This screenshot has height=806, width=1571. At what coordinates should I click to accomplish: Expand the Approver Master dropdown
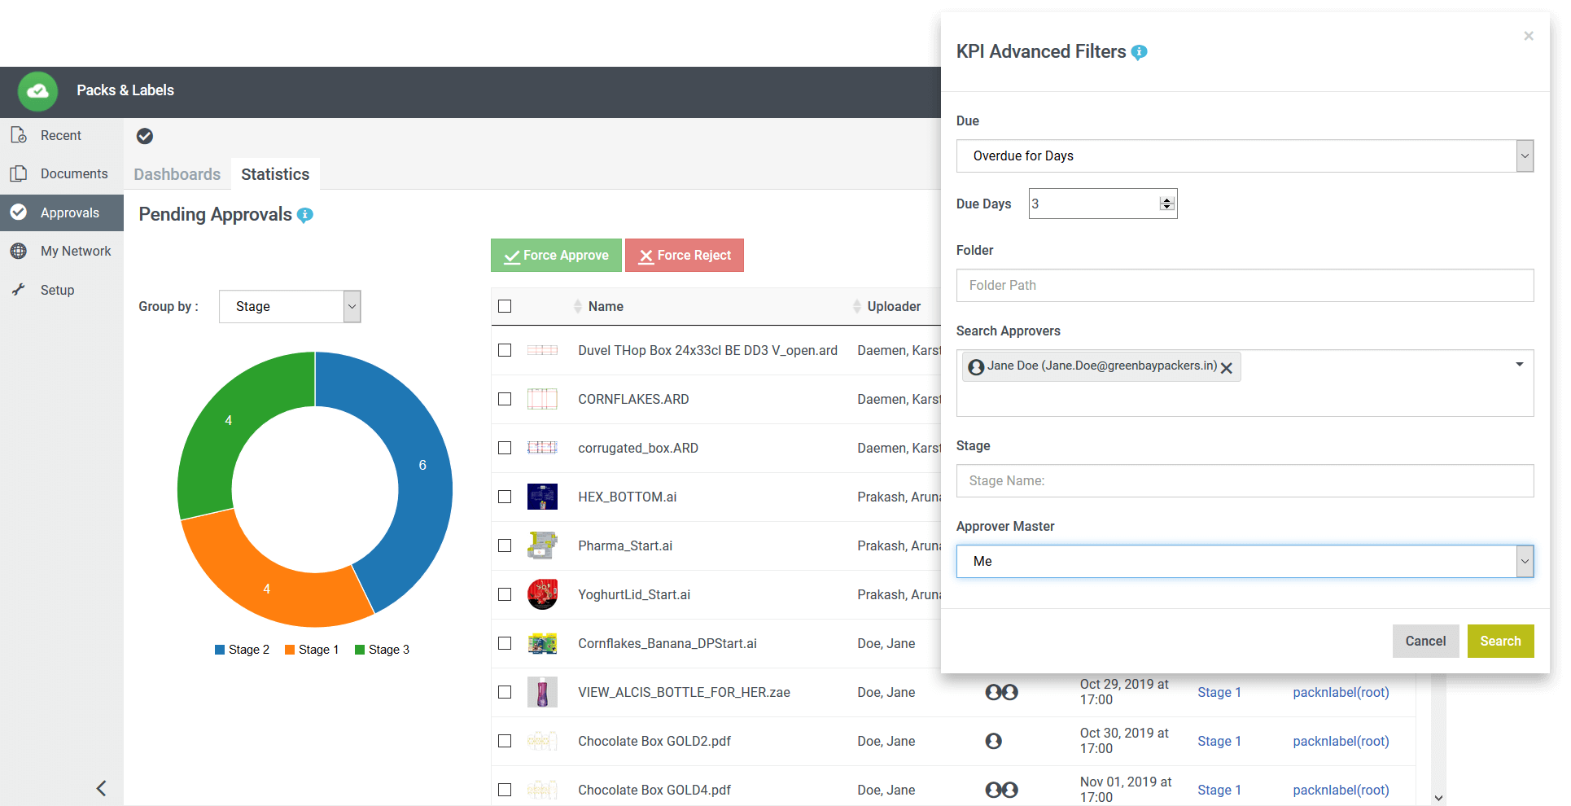tap(1245, 562)
